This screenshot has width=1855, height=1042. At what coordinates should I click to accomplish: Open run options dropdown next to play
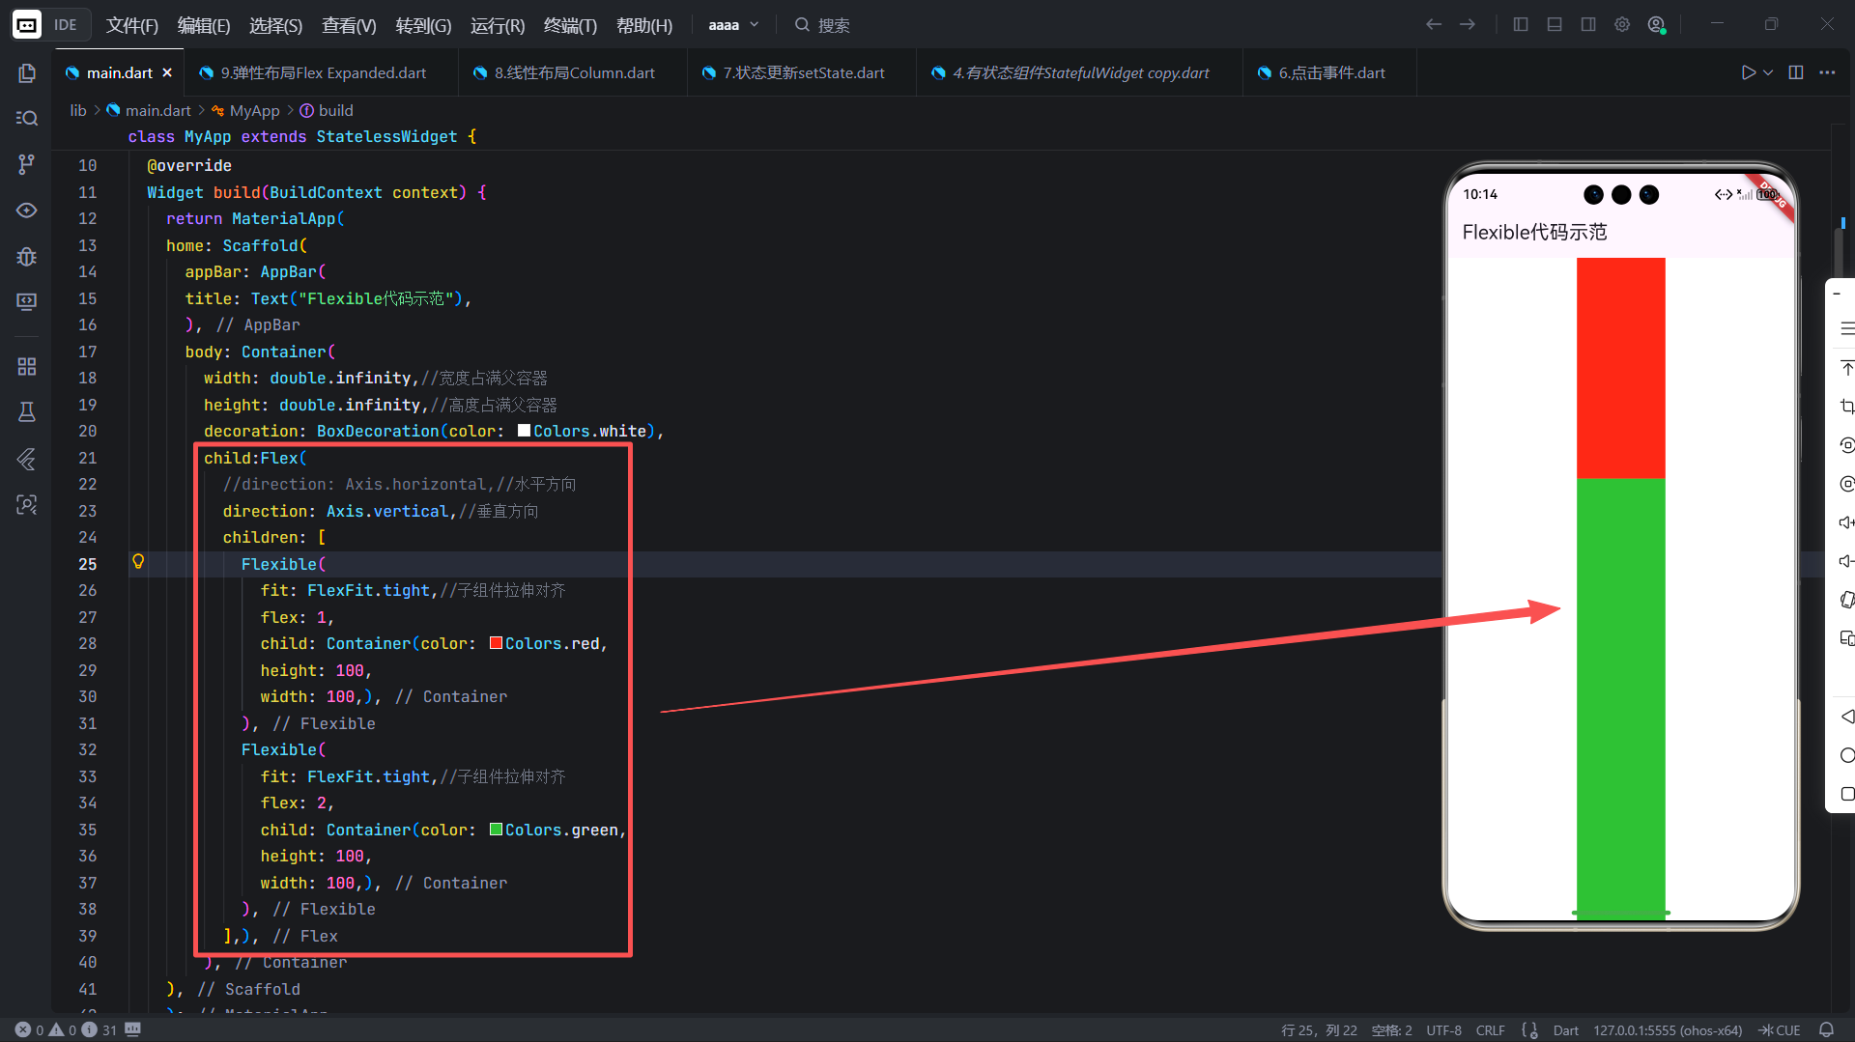click(x=1768, y=72)
